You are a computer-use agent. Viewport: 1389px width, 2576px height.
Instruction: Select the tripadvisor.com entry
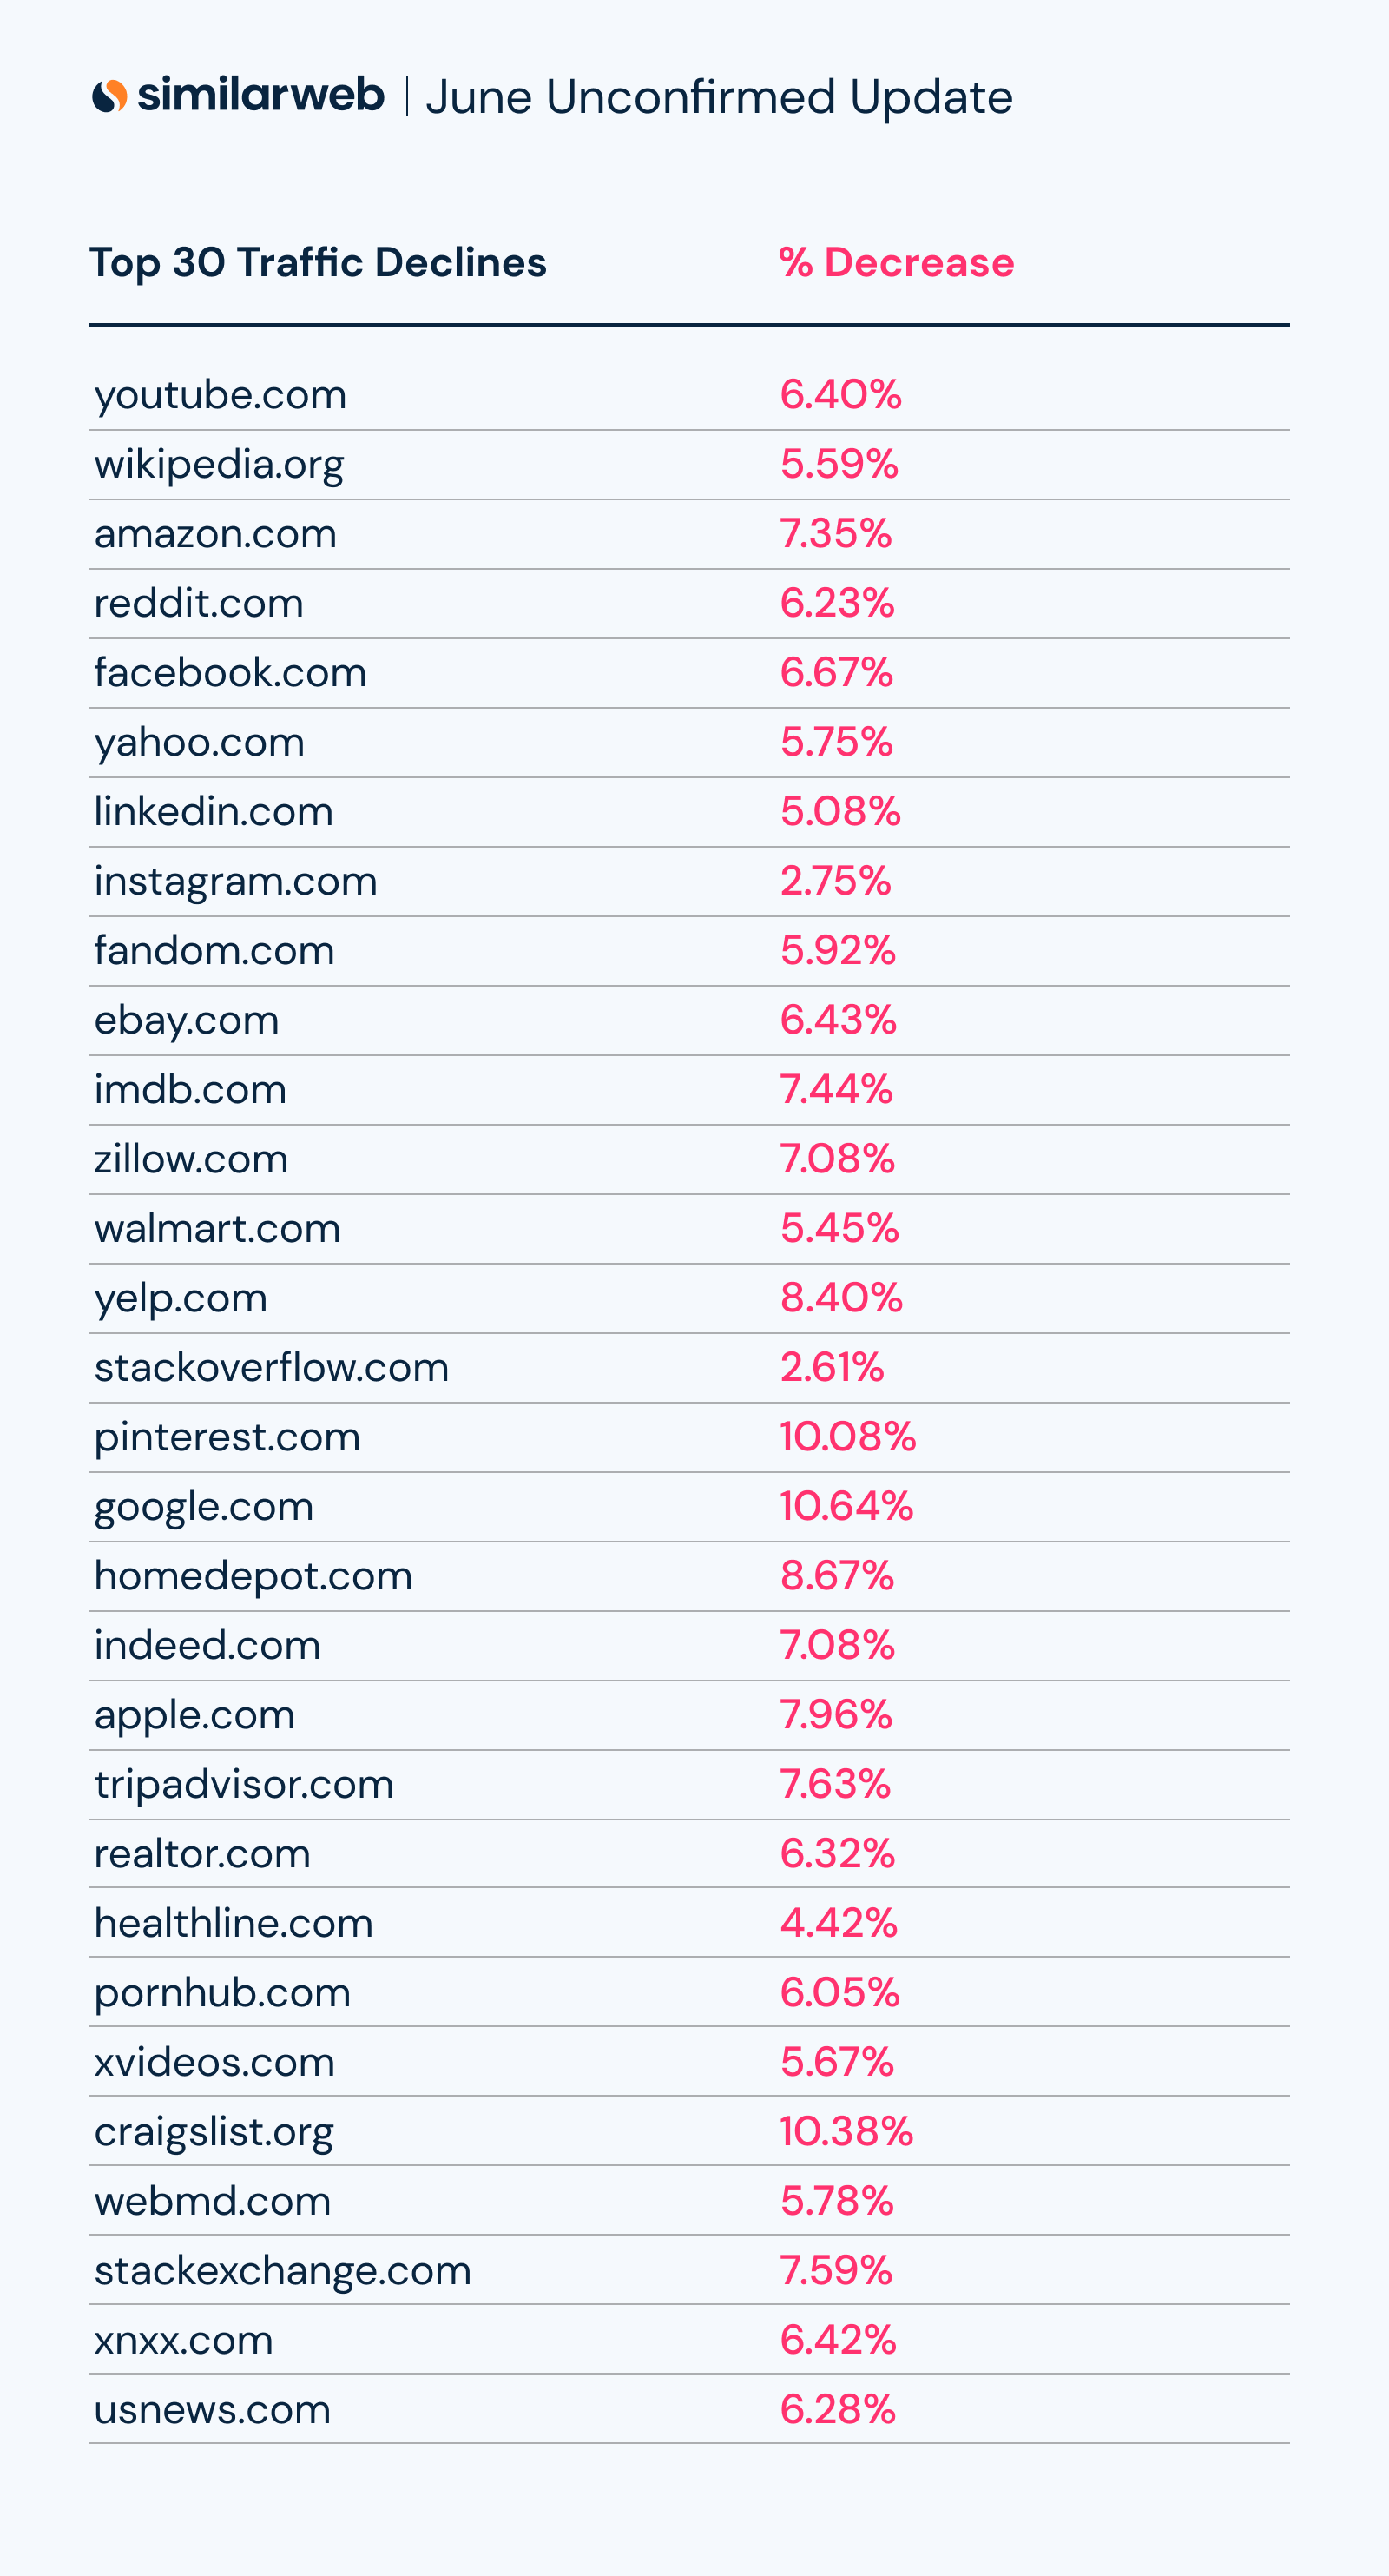[244, 1784]
